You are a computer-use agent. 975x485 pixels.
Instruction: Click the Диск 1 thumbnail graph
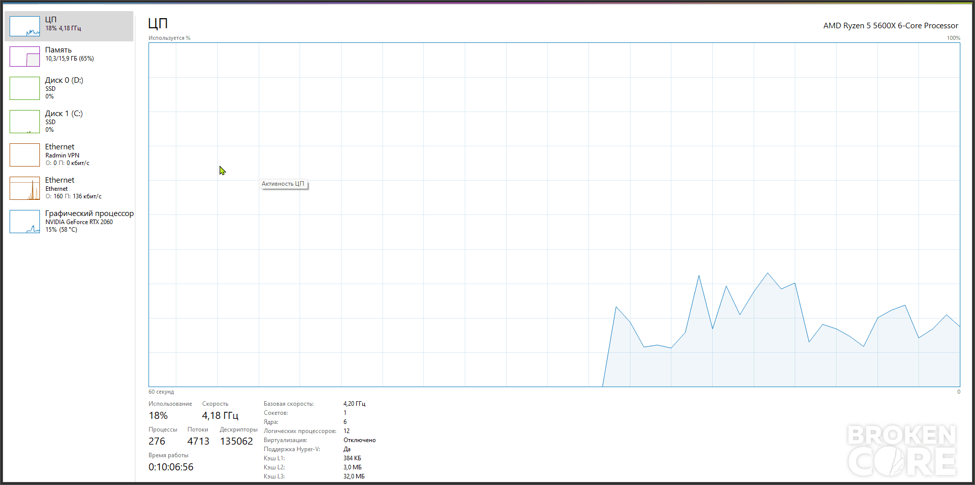[25, 122]
